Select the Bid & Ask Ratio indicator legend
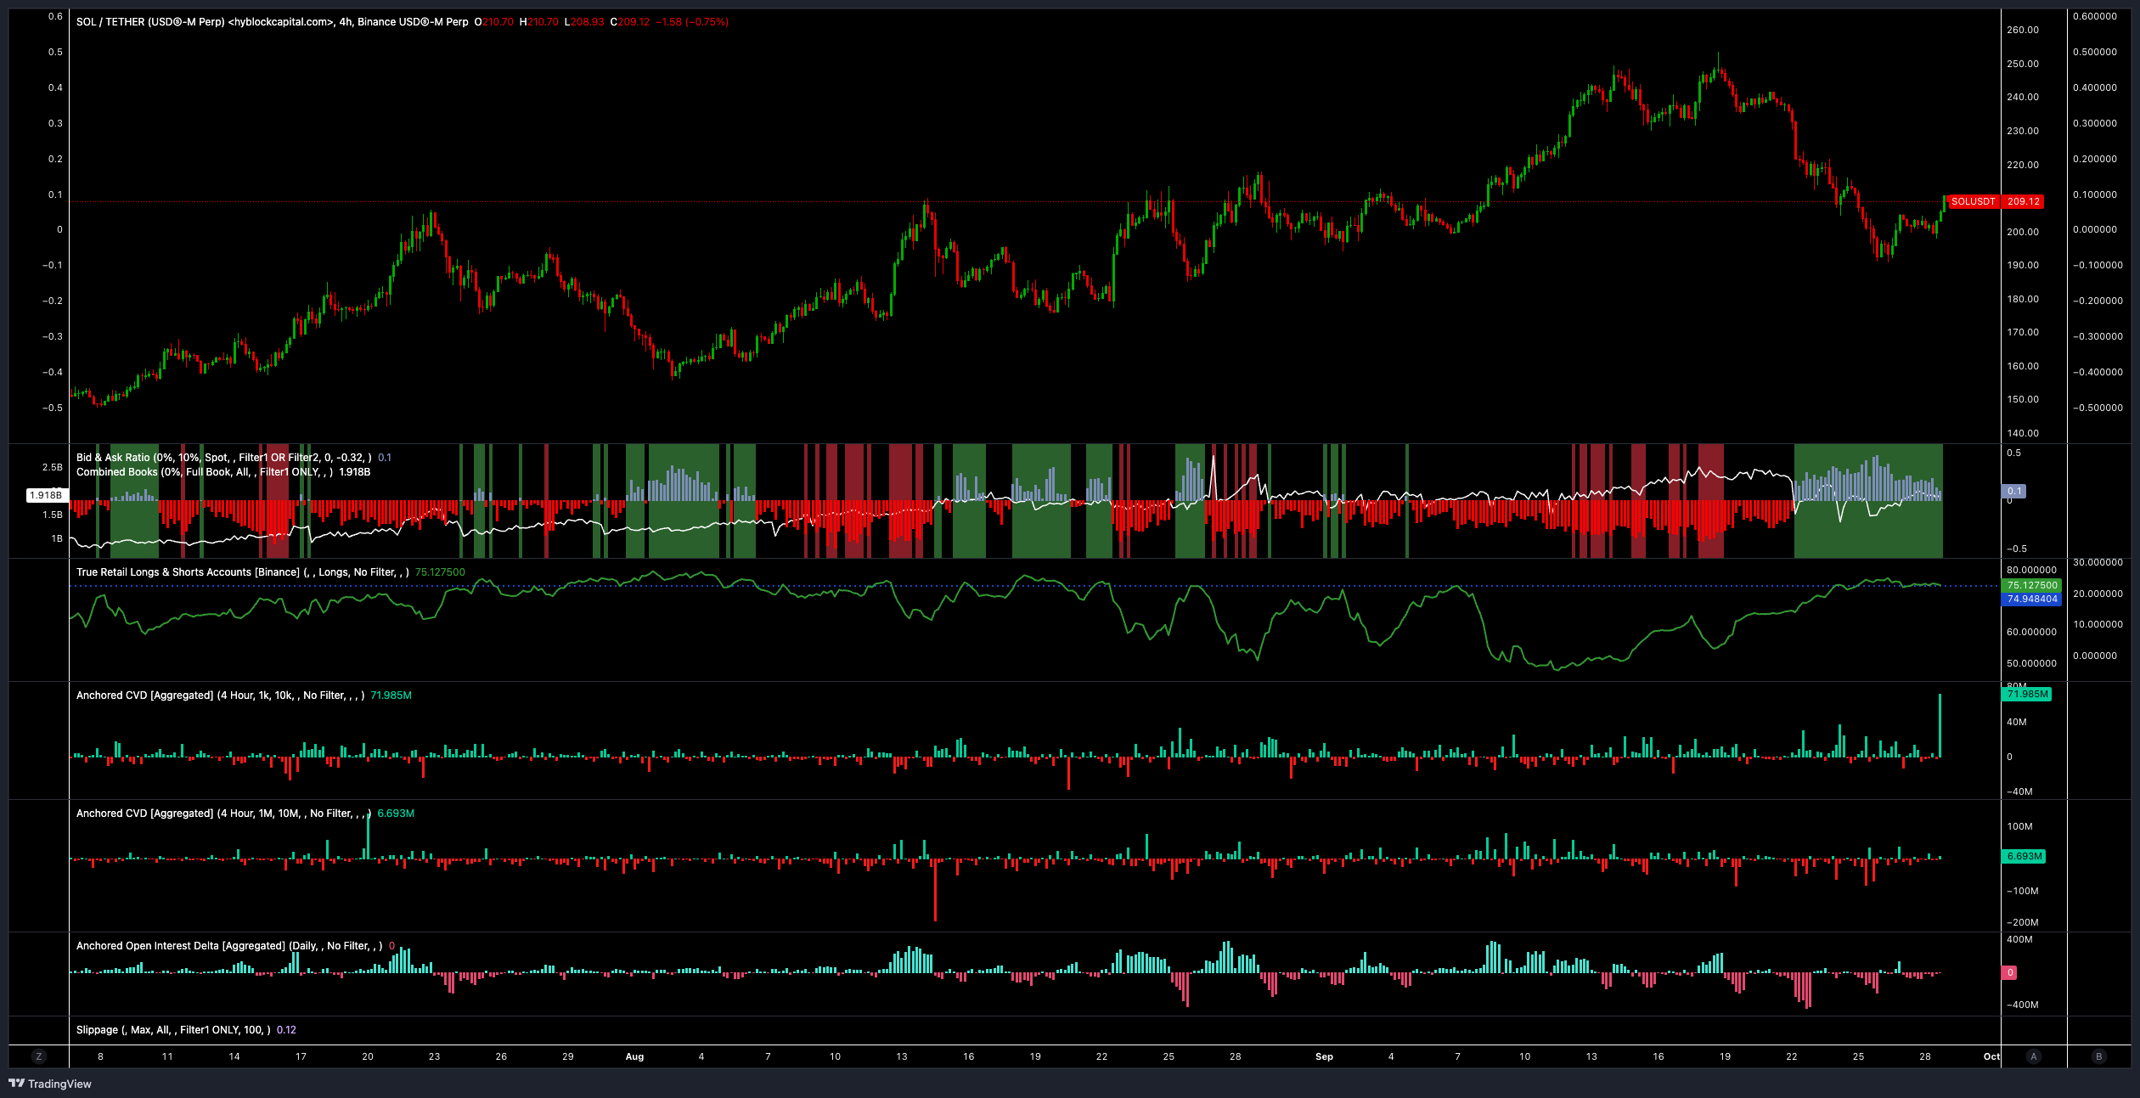This screenshot has height=1098, width=2140. click(x=223, y=457)
